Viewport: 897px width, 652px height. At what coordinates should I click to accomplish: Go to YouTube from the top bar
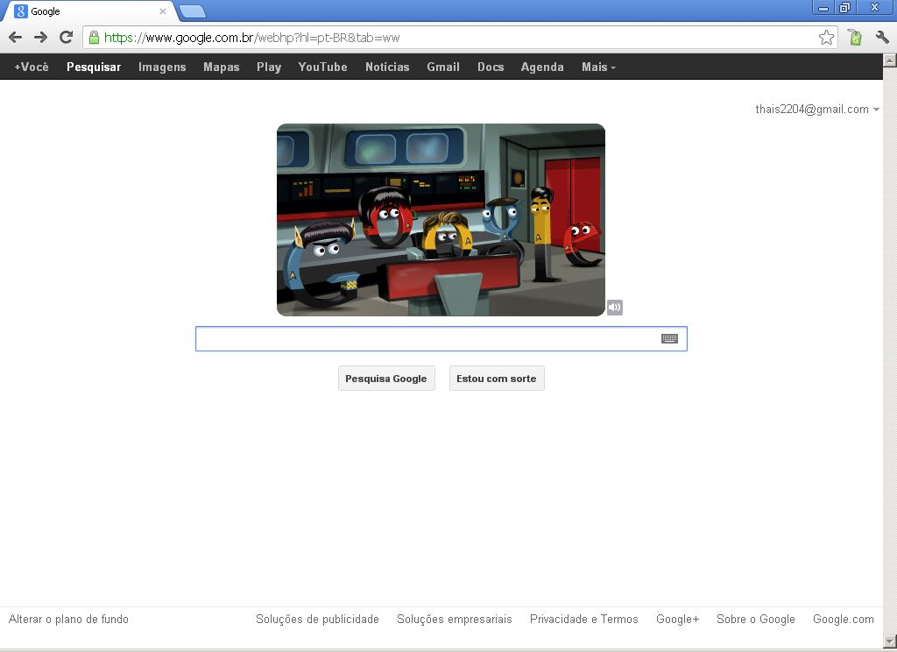322,67
